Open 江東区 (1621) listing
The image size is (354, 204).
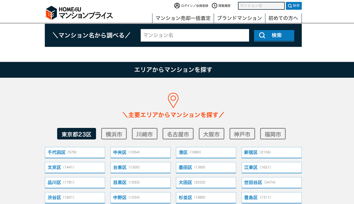point(272,167)
